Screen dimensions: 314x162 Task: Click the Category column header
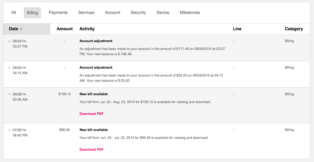point(294,29)
